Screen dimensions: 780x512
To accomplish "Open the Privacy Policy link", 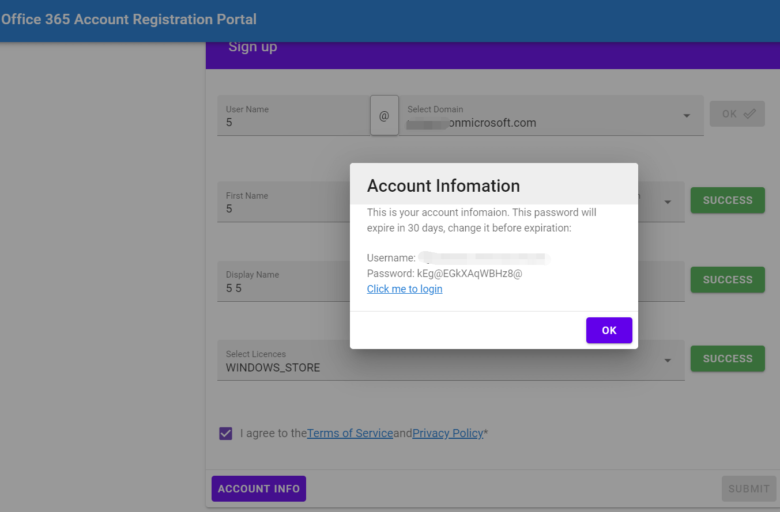I will click(447, 433).
